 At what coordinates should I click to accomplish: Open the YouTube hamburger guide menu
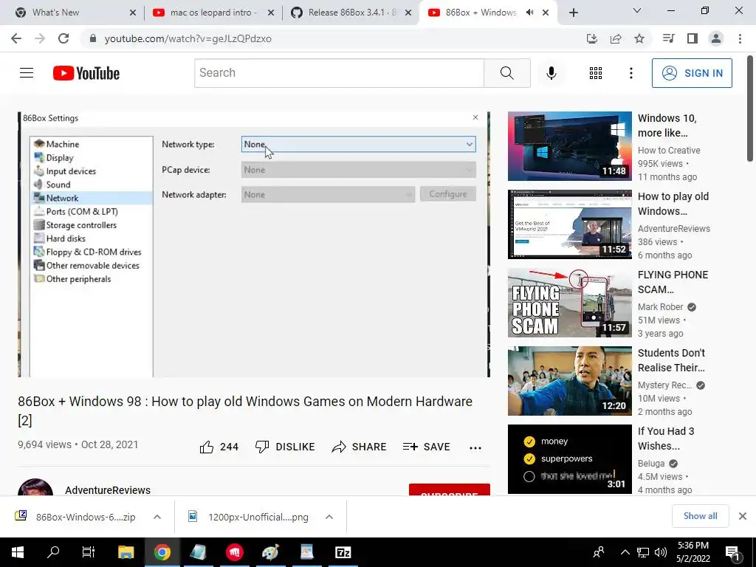point(27,73)
